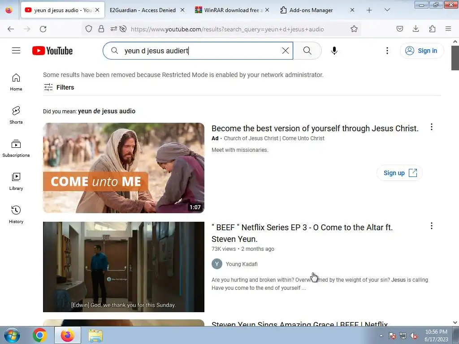Click the YouTube logo
459x344 pixels.
pos(52,51)
